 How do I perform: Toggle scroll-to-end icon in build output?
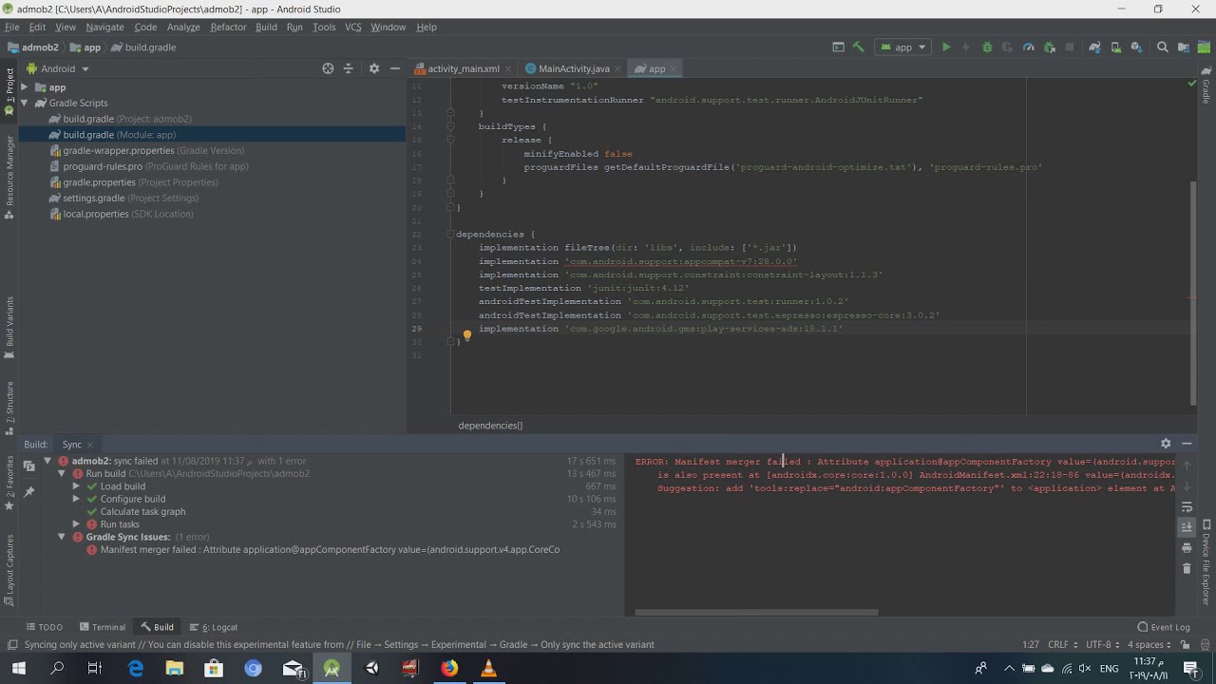point(1187,527)
